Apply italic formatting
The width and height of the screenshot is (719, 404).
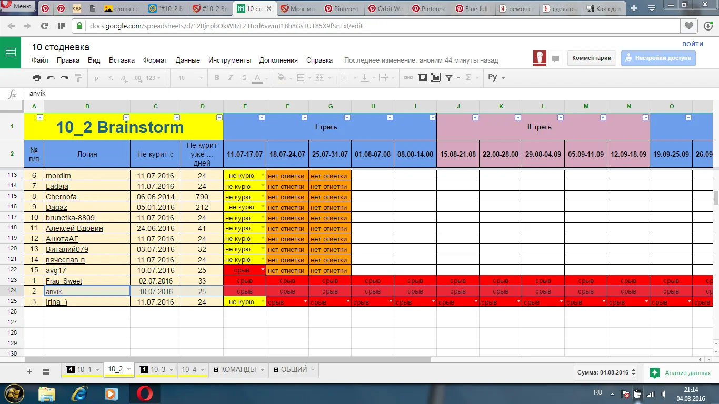[x=230, y=78]
